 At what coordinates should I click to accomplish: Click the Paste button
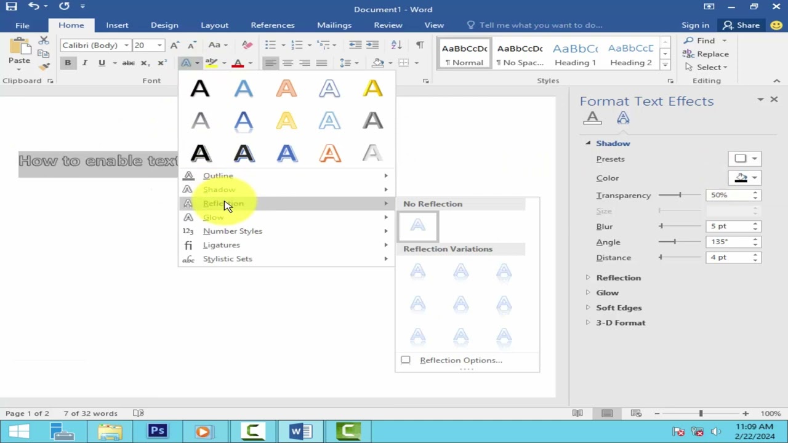click(x=19, y=52)
